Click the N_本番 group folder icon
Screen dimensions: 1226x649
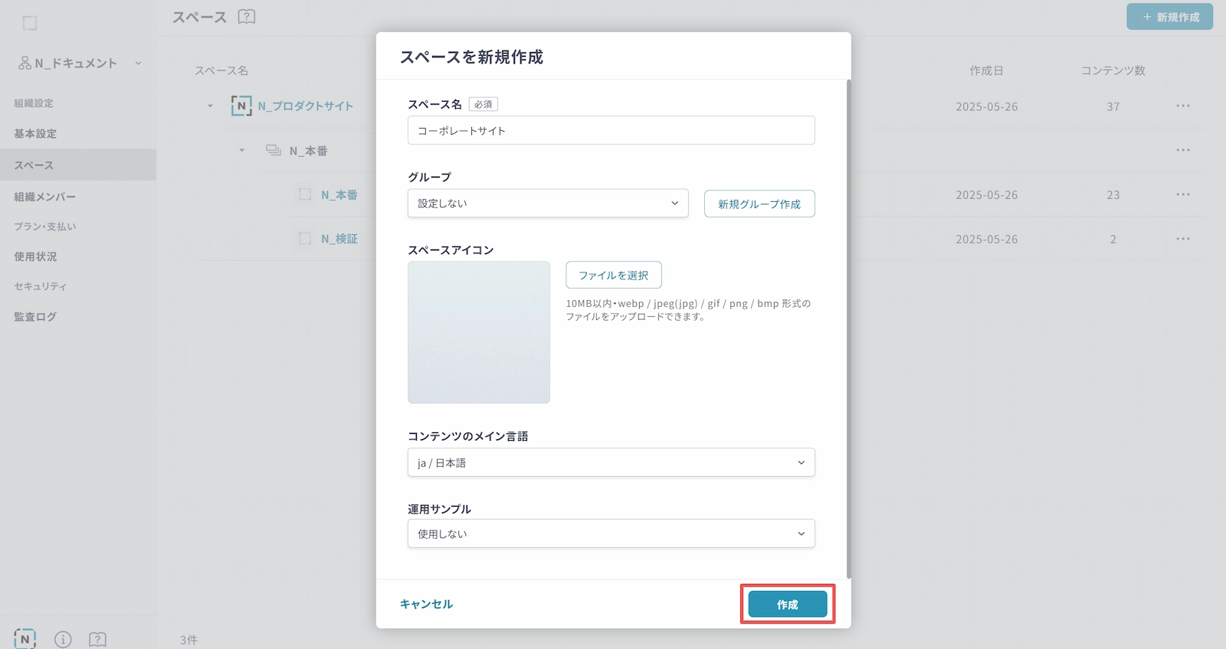(274, 151)
